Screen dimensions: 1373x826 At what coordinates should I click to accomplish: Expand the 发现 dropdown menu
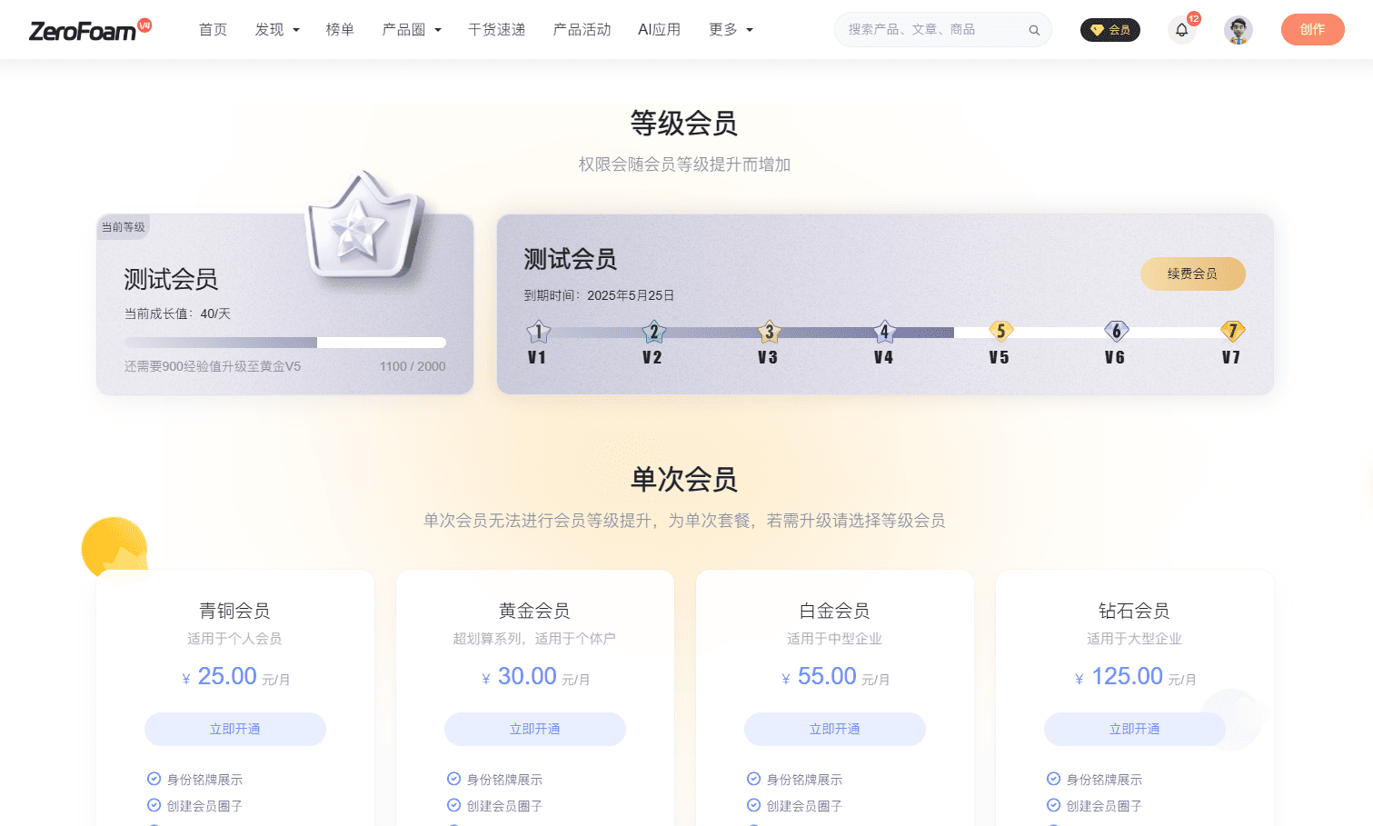[x=275, y=29]
